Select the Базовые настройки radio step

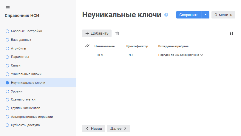(7, 31)
